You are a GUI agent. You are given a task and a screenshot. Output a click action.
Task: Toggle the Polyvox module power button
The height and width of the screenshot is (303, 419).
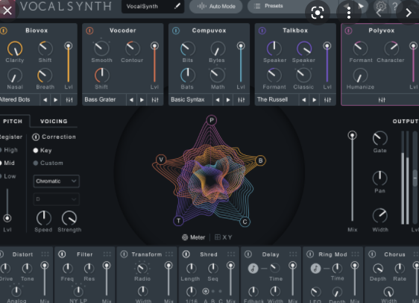click(x=348, y=31)
